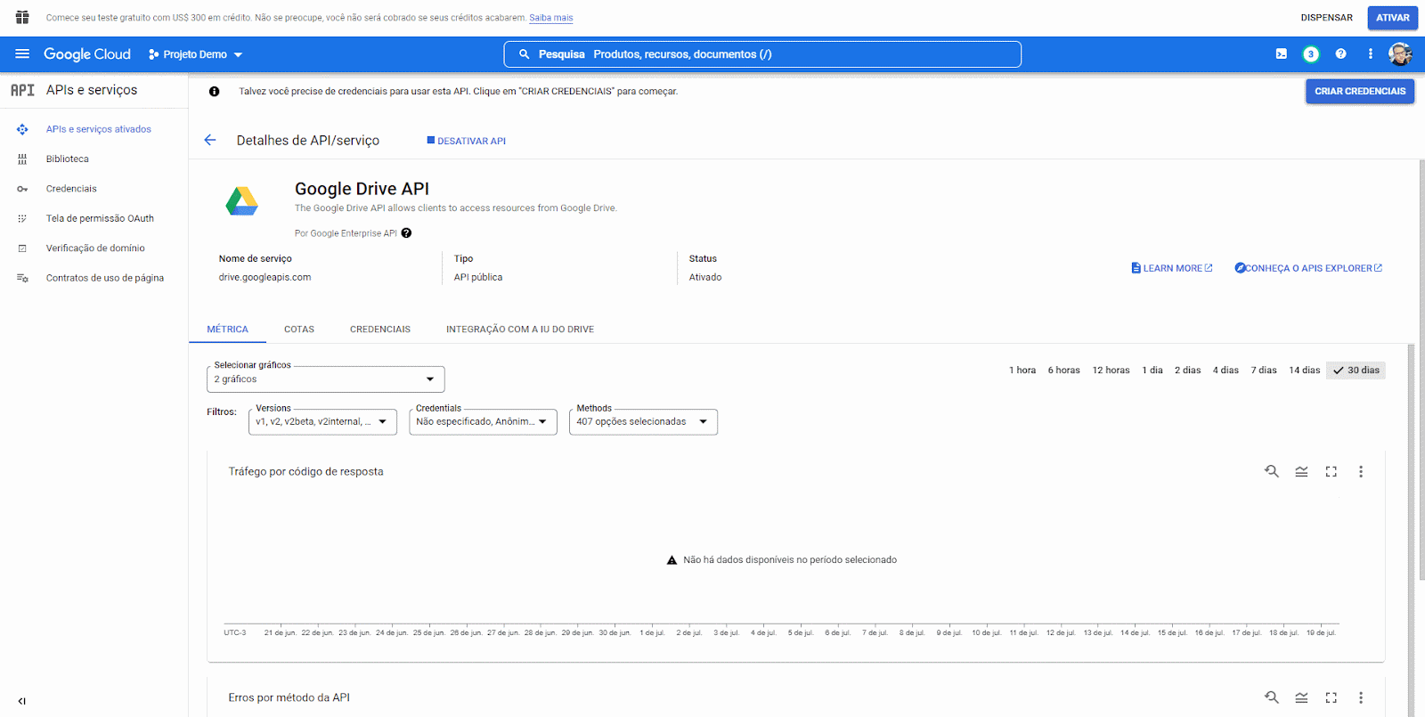Expand Tráfego chart to fullscreen

(x=1331, y=471)
